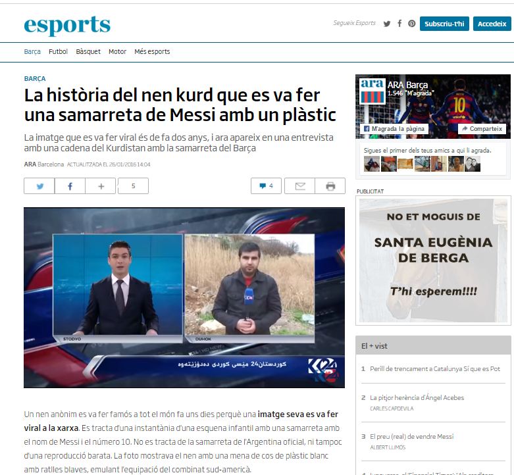Click the ara logo in Facebook widget

(372, 91)
